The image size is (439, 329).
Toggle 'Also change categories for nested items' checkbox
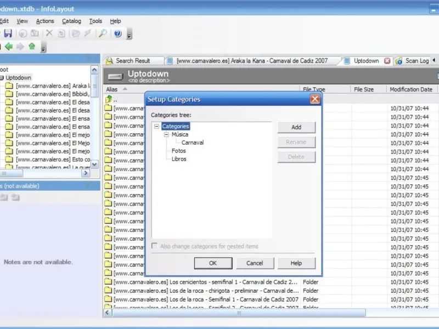(154, 246)
